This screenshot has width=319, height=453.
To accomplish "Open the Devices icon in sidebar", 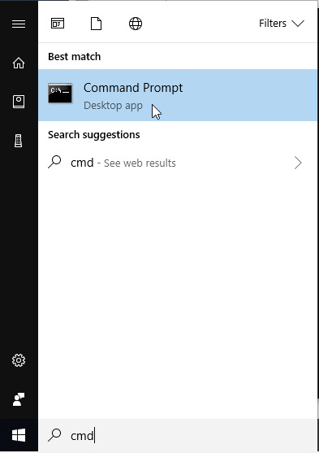I will (x=19, y=141).
